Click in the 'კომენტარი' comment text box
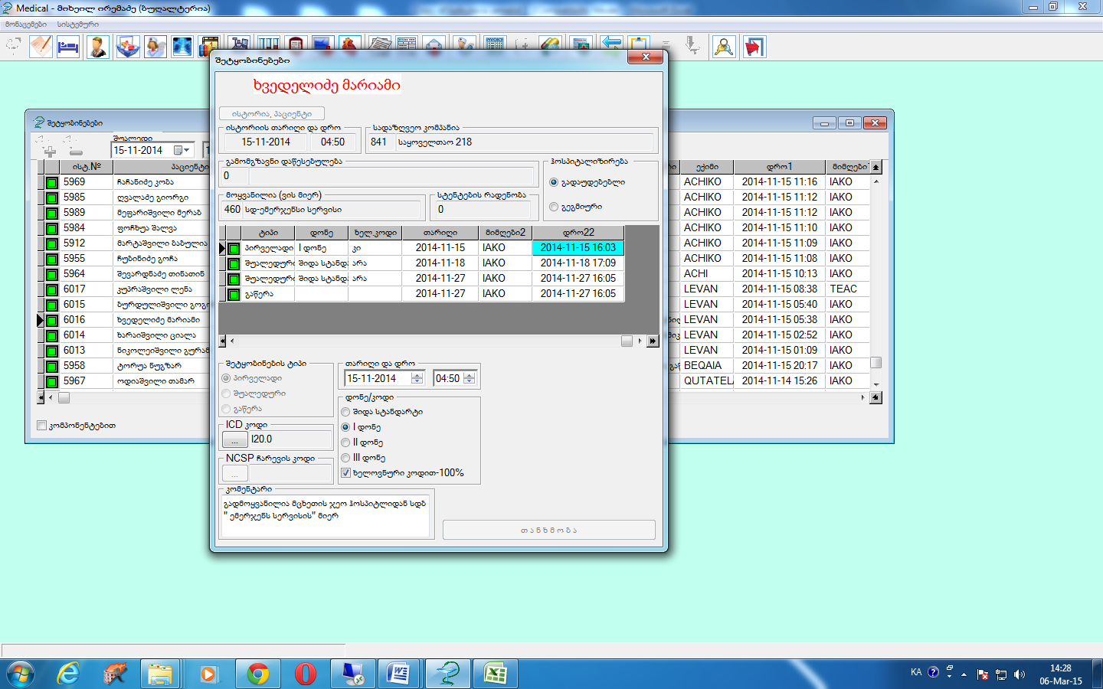 click(326, 517)
